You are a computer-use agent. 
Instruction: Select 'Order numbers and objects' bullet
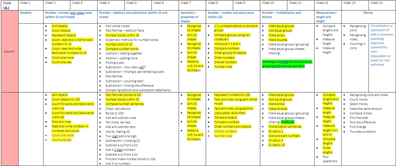[x=233, y=127]
